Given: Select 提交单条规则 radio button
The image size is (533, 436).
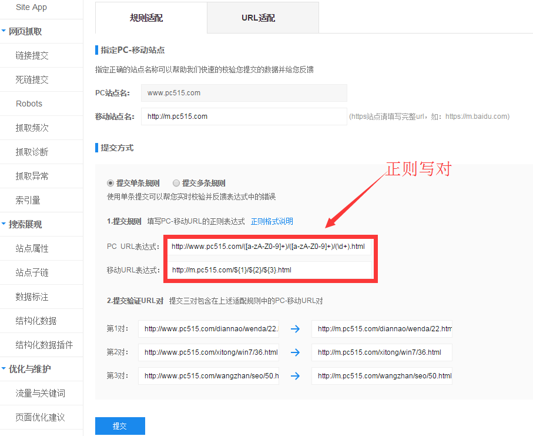Looking at the screenshot, I should 110,183.
